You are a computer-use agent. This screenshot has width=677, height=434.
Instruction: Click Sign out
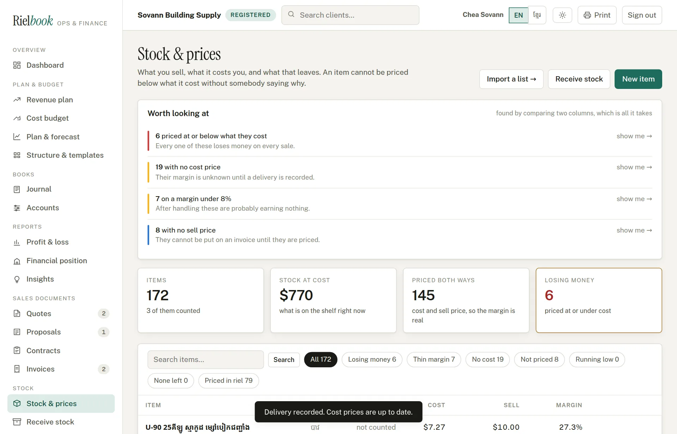(x=642, y=15)
